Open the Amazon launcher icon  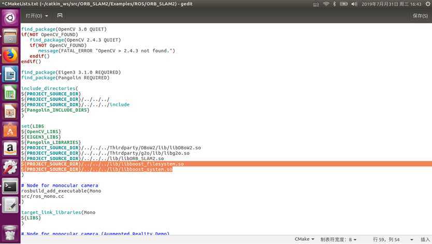click(x=10, y=149)
